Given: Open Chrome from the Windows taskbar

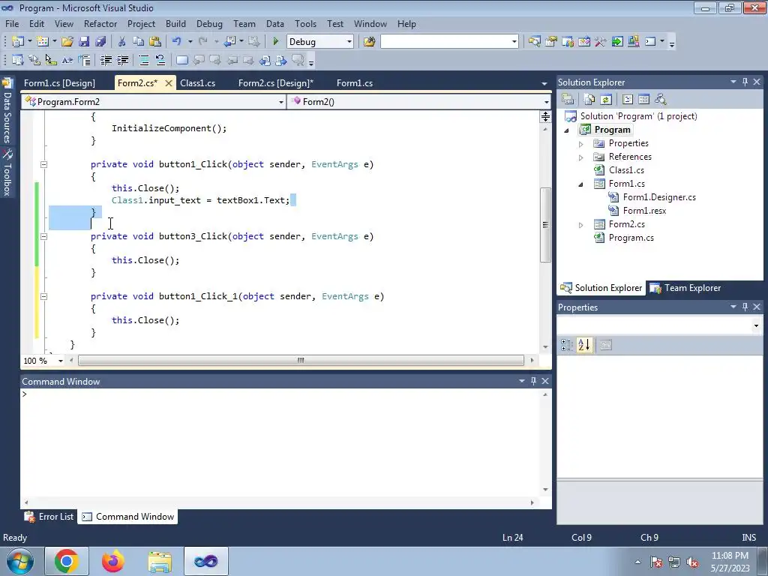Looking at the screenshot, I should [67, 561].
